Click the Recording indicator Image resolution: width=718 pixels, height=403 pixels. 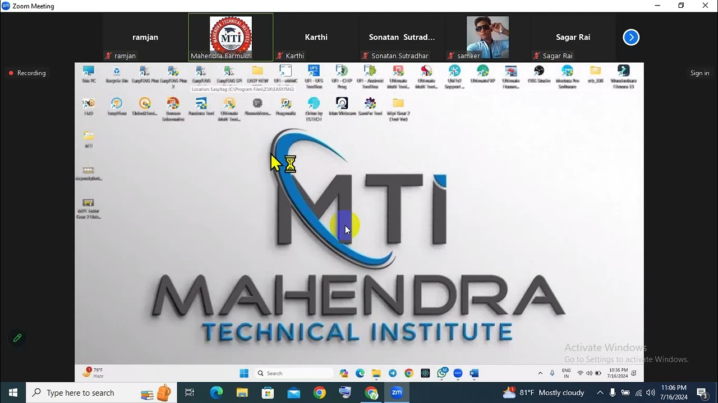(27, 73)
